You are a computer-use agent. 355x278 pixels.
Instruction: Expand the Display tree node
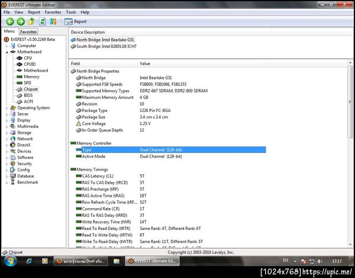click(7, 120)
